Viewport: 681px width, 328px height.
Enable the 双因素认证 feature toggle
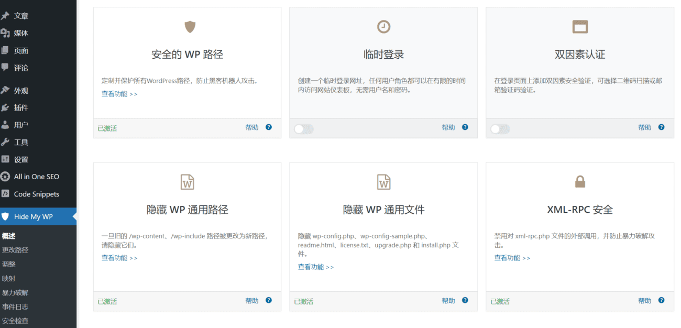[x=500, y=128]
